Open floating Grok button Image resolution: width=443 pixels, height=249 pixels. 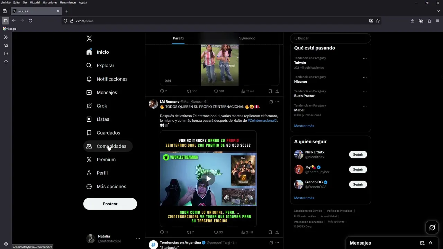point(432,228)
